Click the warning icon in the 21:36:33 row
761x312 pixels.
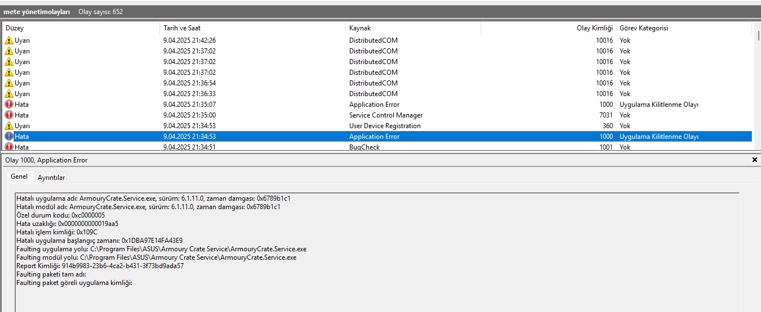(8, 94)
